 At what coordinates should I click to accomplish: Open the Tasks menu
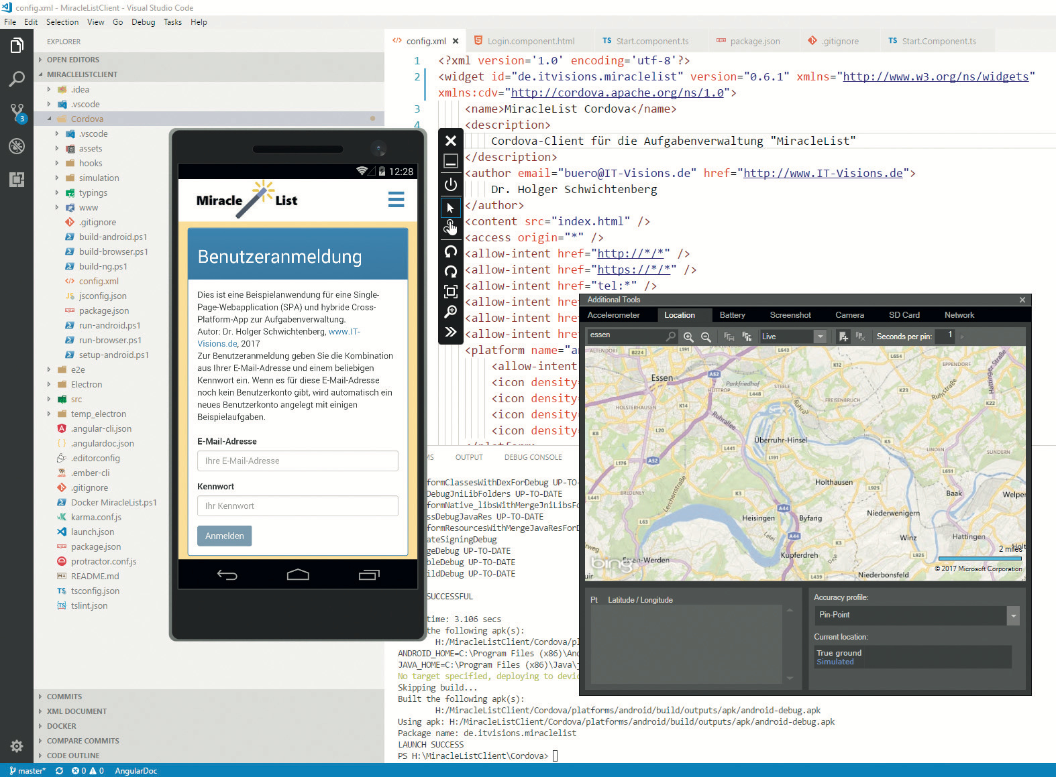pos(172,22)
